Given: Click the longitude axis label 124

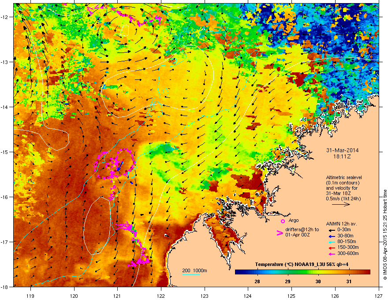Looking at the screenshot, I should pyautogui.click(x=248, y=296).
